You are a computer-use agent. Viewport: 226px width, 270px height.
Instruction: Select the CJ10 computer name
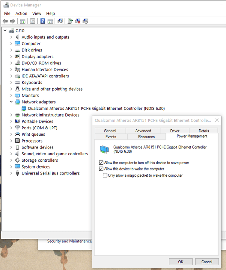click(x=20, y=31)
